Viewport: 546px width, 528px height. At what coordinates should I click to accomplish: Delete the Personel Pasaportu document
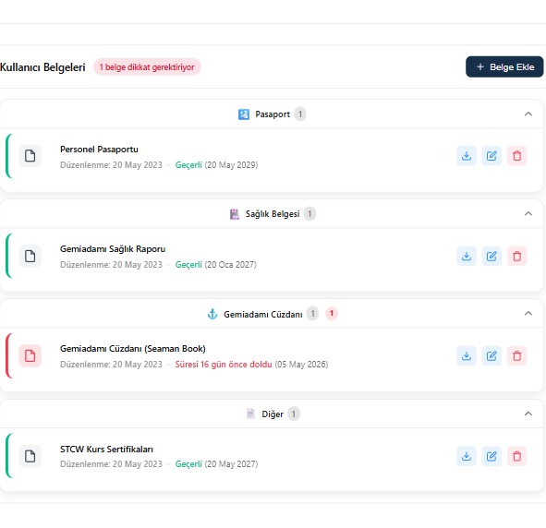517,156
